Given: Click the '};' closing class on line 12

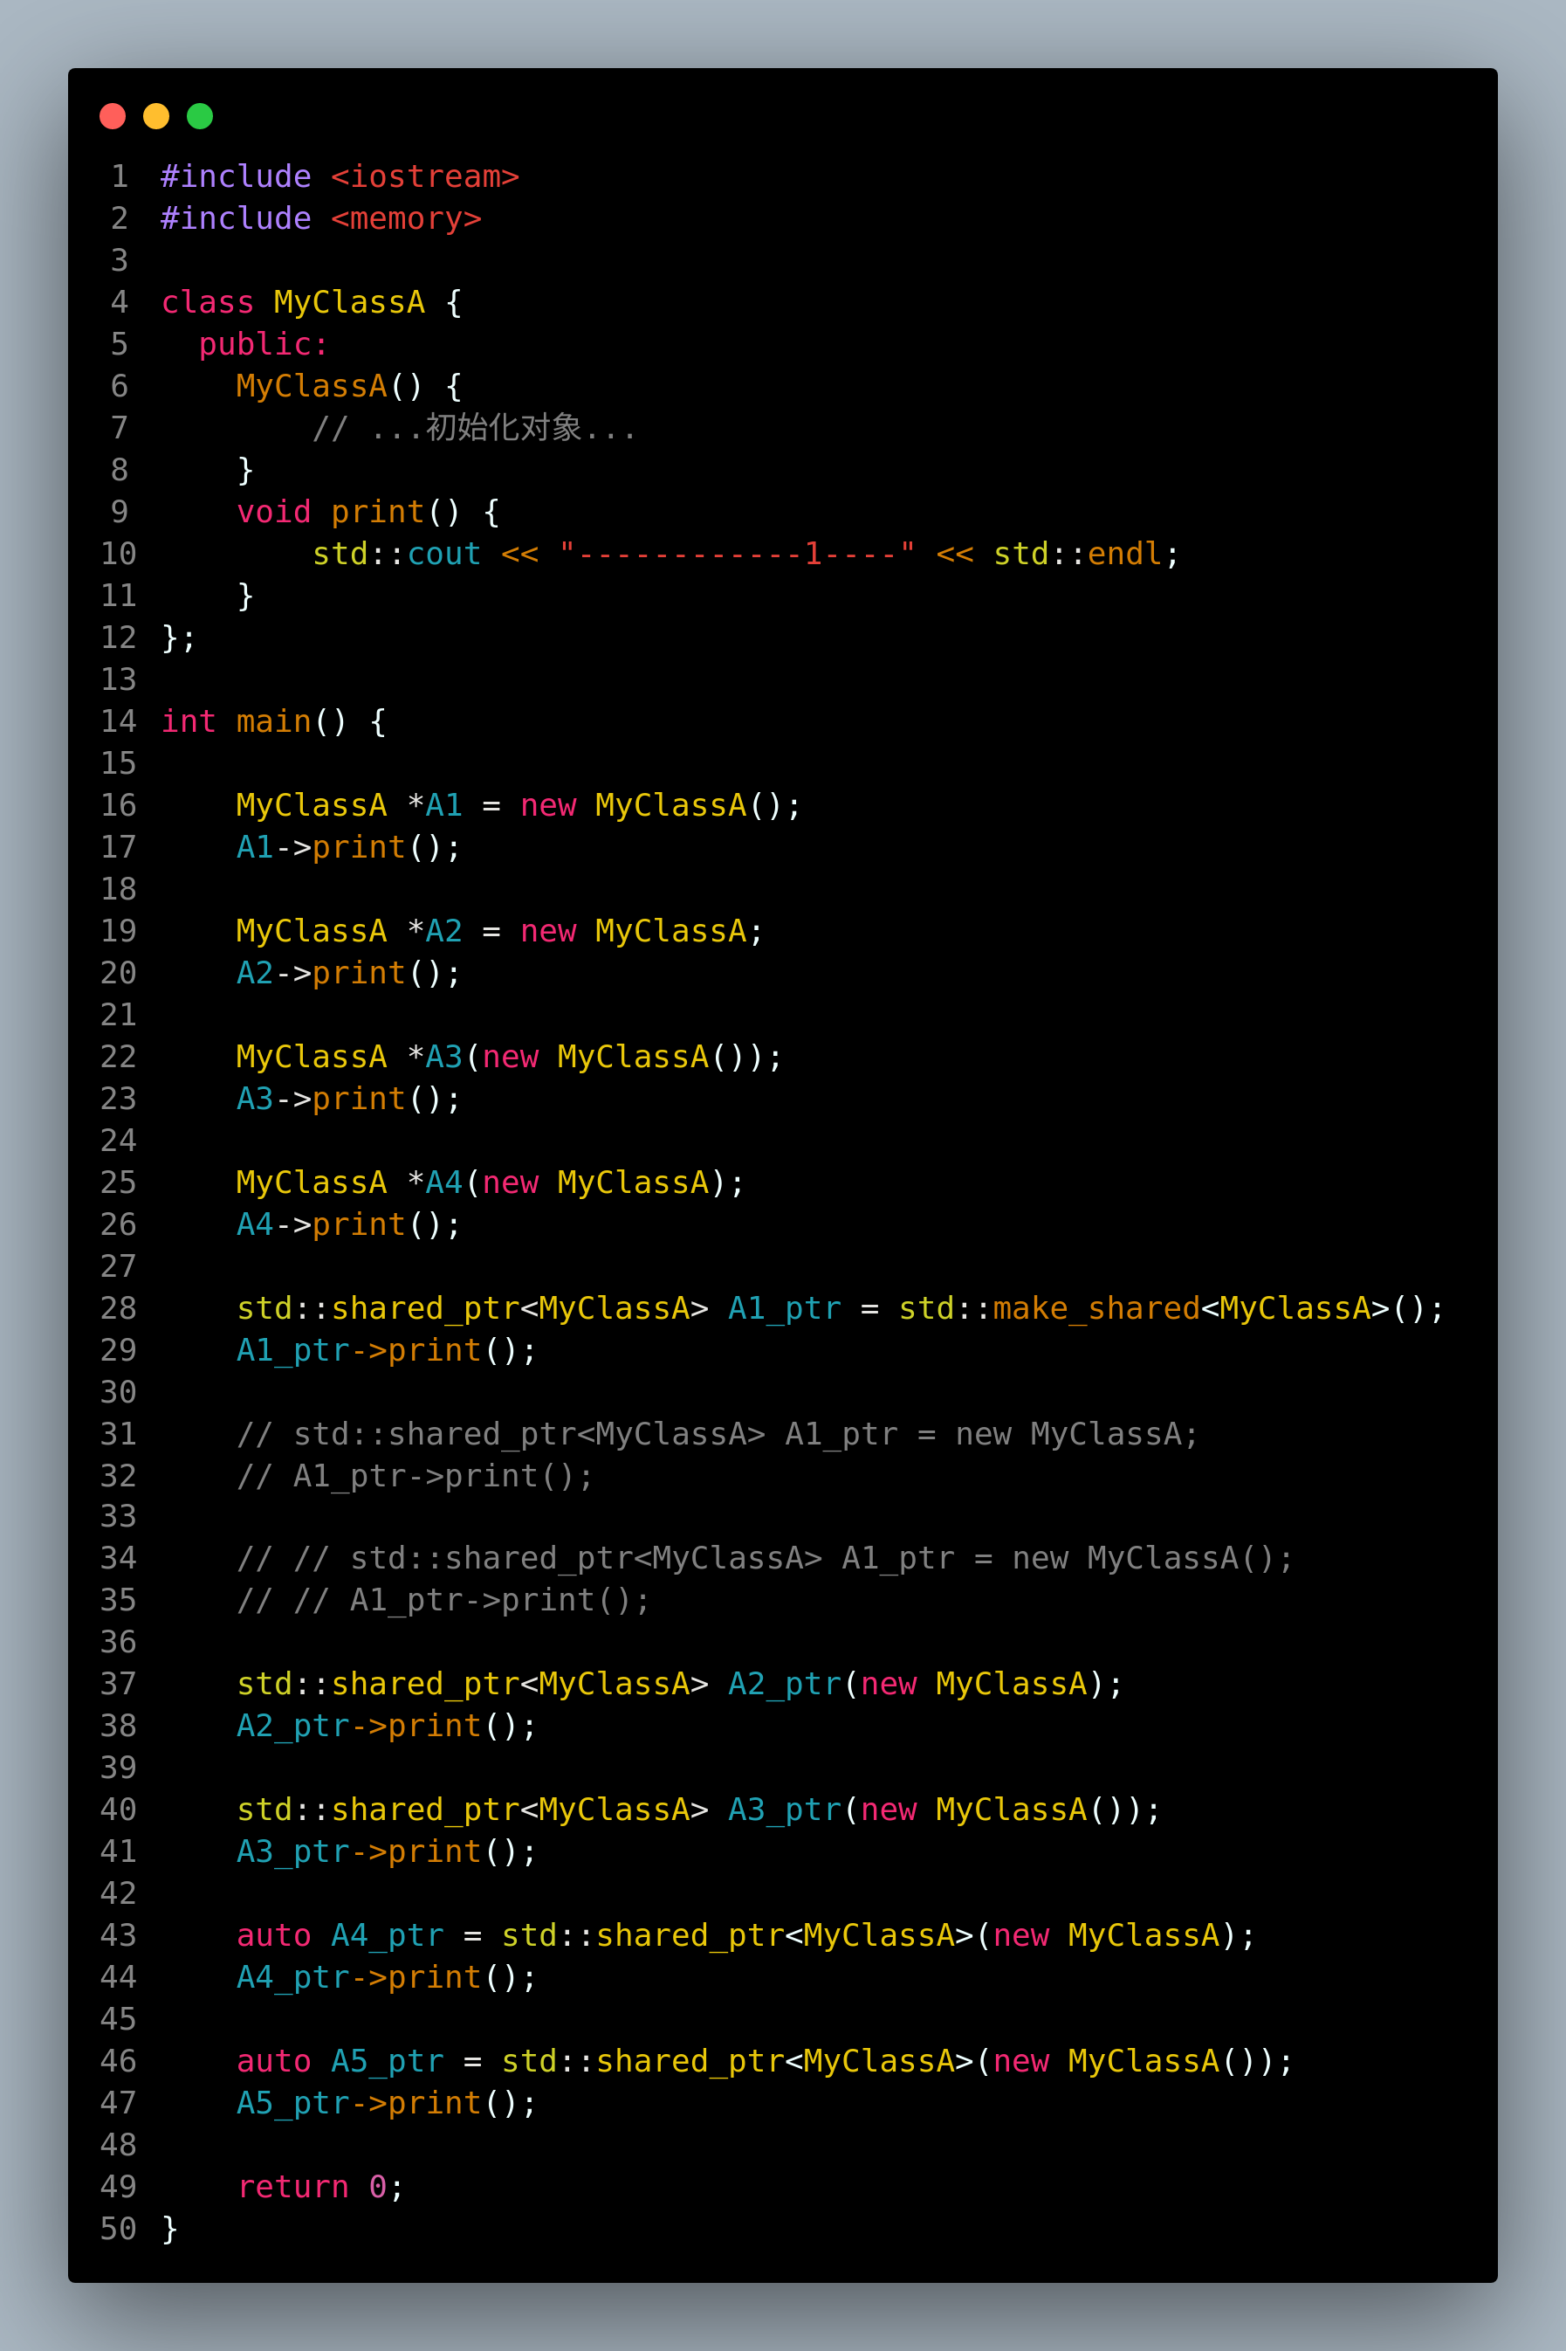Looking at the screenshot, I should [x=179, y=638].
